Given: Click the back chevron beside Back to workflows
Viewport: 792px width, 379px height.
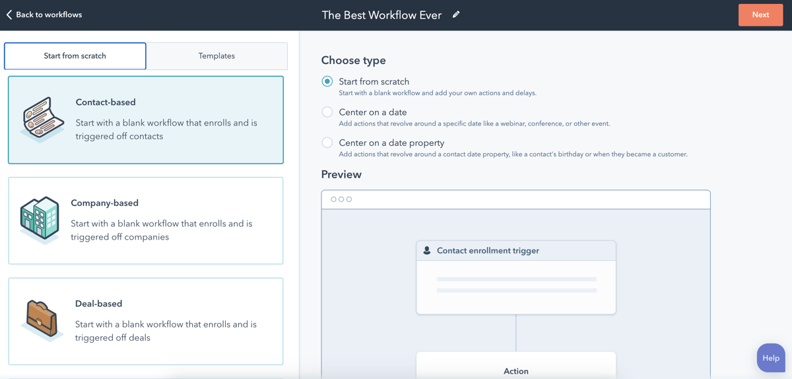Looking at the screenshot, I should [9, 15].
